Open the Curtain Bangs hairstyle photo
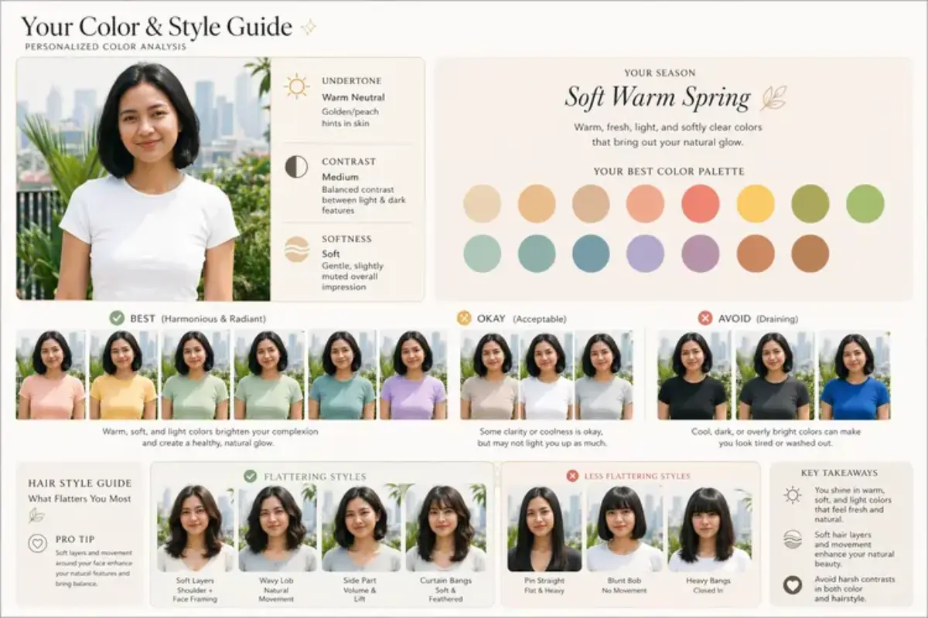 (x=445, y=528)
